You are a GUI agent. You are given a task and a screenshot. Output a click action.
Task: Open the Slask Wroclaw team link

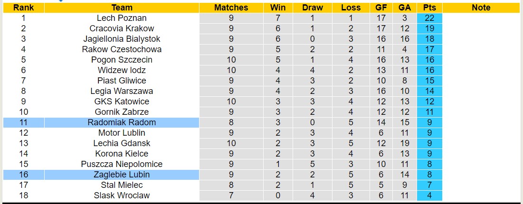coord(122,195)
